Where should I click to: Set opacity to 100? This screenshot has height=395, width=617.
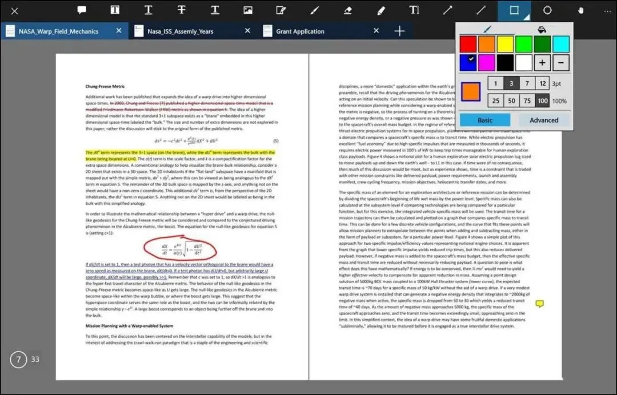coord(543,100)
